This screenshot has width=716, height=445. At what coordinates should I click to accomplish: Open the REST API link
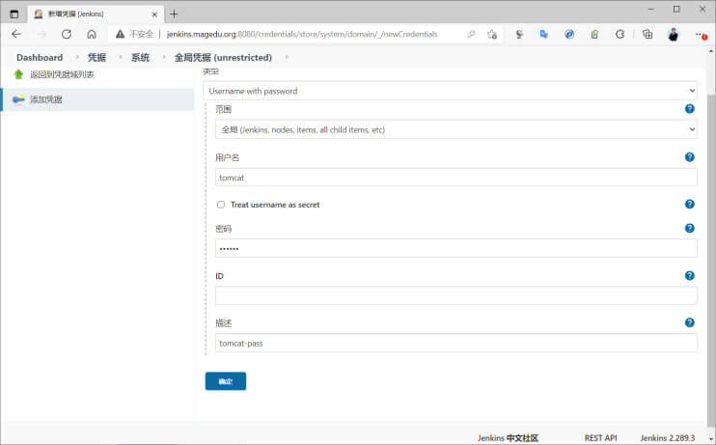pyautogui.click(x=600, y=437)
